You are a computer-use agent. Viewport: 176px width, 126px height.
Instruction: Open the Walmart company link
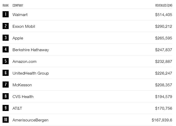(20, 15)
